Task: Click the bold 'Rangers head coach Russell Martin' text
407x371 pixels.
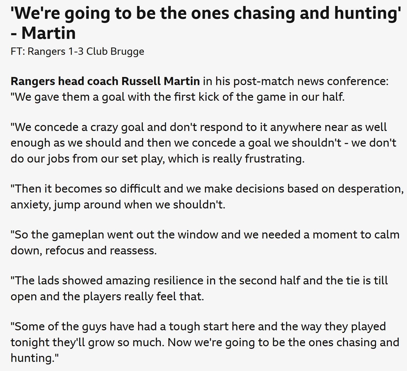Action: click(105, 81)
